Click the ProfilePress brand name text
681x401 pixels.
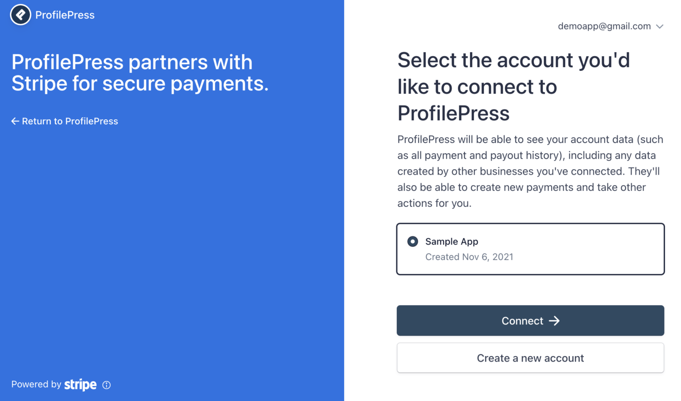[65, 15]
